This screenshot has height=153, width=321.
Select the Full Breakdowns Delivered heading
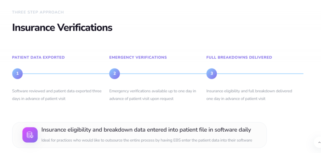pyautogui.click(x=239, y=57)
